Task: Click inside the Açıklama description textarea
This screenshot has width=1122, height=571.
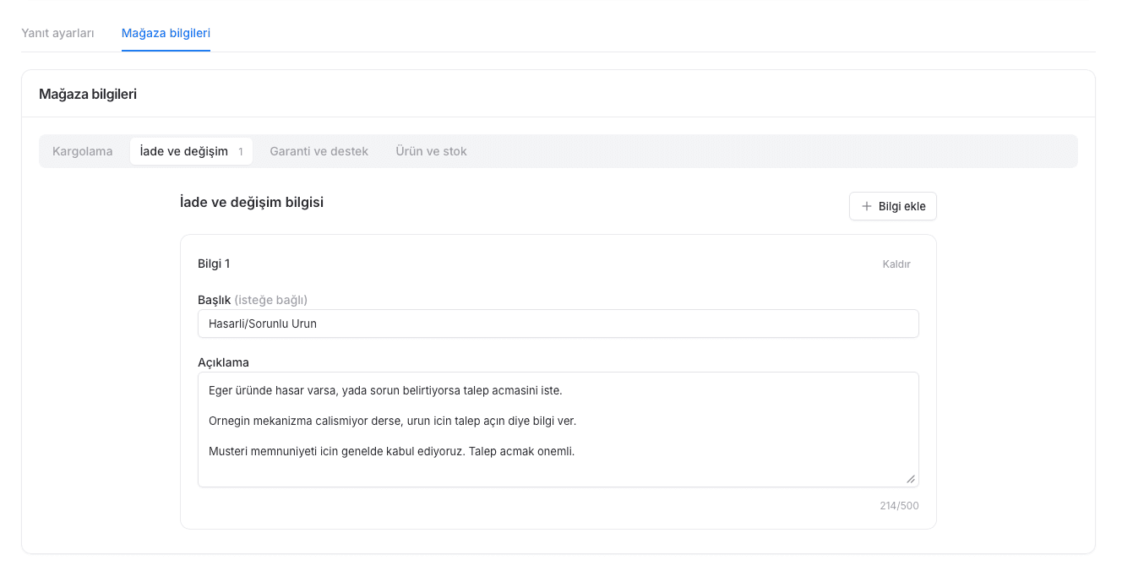Action: (558, 430)
